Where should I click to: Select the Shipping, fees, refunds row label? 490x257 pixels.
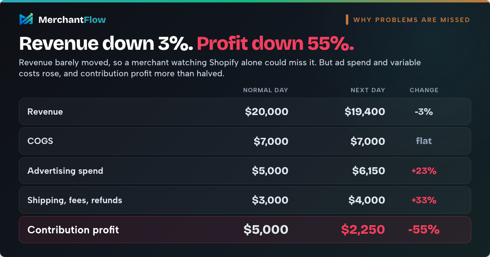(x=75, y=200)
